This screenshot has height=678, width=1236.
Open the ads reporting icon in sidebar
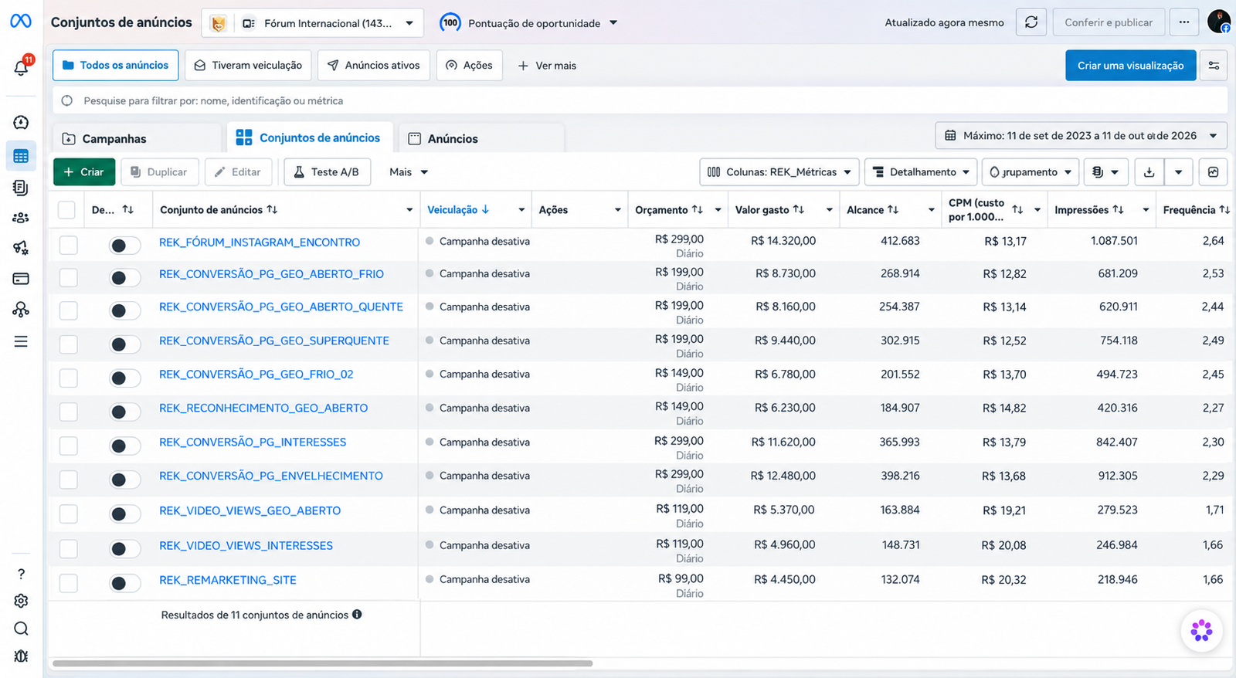pos(21,188)
